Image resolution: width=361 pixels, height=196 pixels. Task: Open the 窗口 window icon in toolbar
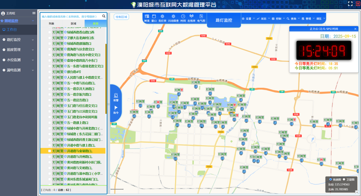[x=154, y=16]
